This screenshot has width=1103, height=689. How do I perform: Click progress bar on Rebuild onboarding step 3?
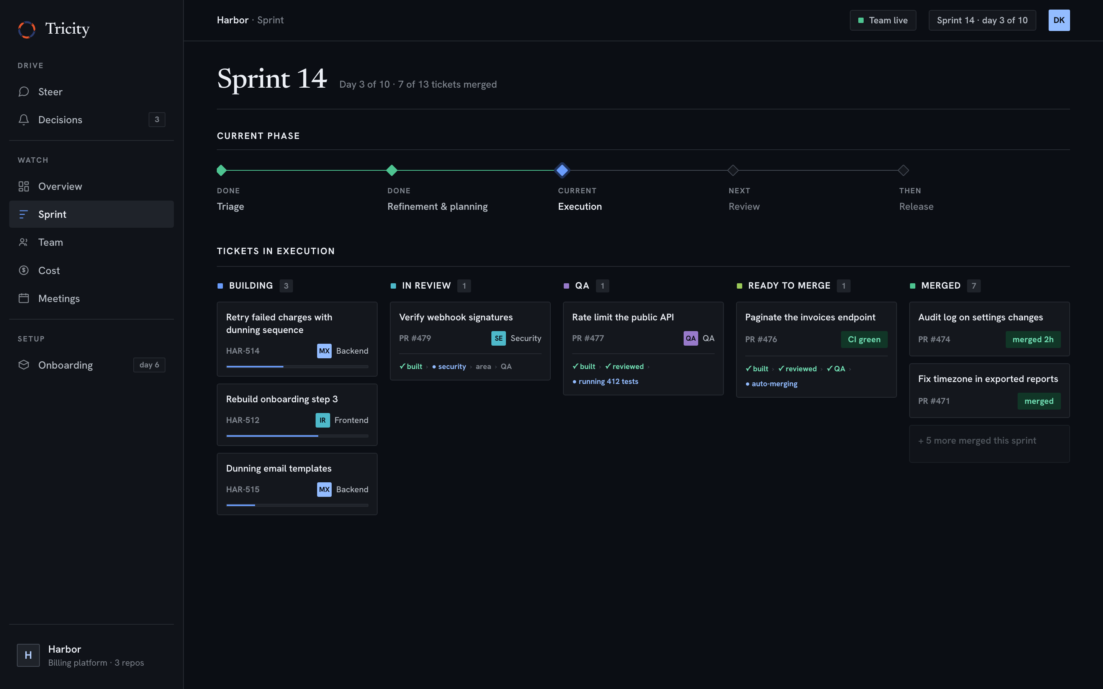[297, 436]
